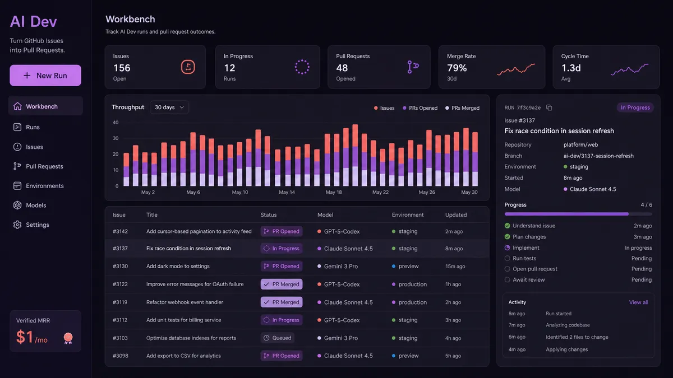
Task: Click the PR Opened badge for issue #3098
Action: tap(282, 356)
